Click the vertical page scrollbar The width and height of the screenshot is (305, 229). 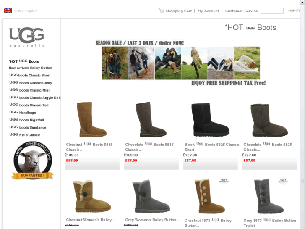pos(302,115)
